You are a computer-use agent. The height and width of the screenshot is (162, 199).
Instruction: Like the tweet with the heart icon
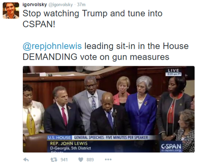(x=81, y=159)
